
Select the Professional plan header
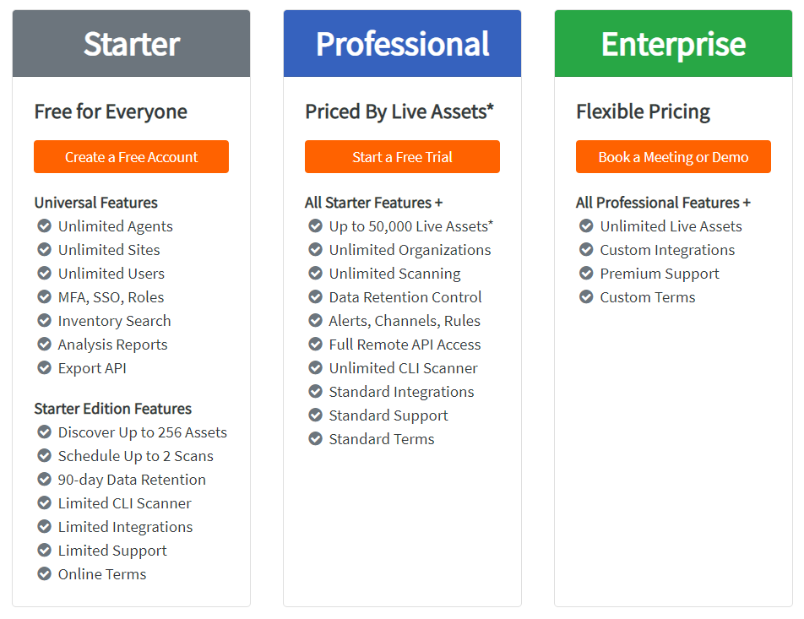click(402, 44)
